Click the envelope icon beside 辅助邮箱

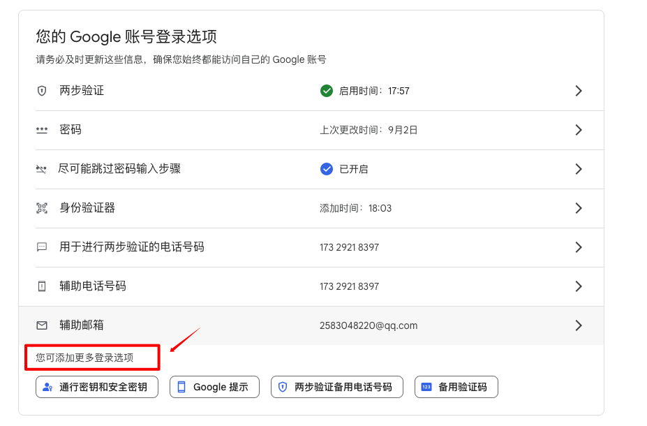click(42, 325)
